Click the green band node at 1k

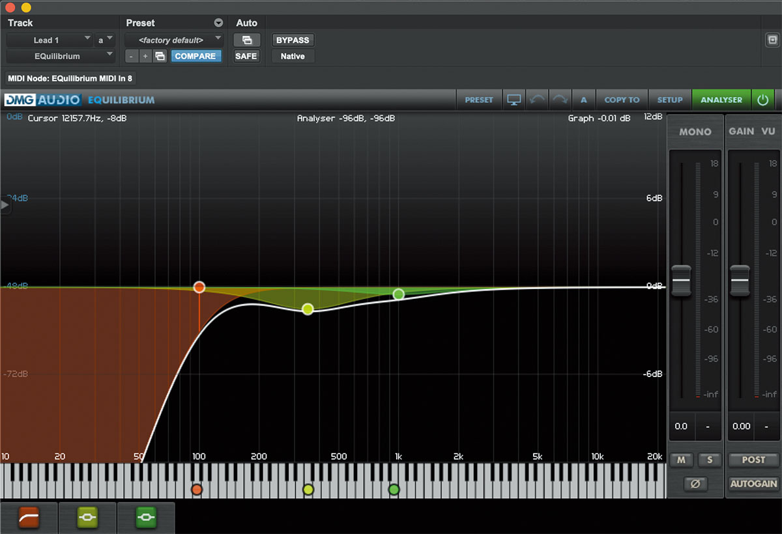pyautogui.click(x=399, y=294)
